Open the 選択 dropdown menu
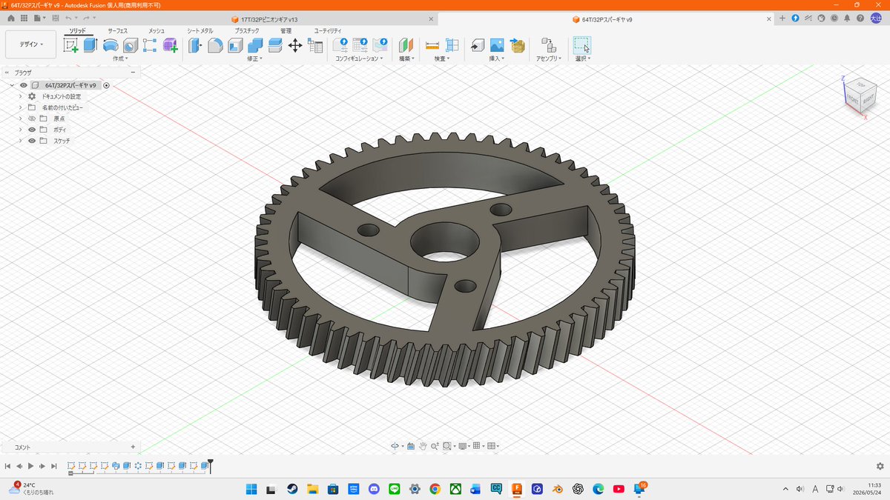 (583, 59)
